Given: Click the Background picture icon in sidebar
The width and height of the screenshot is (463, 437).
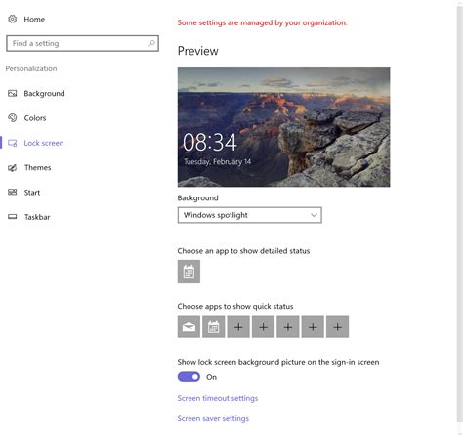Looking at the screenshot, I should [12, 94].
